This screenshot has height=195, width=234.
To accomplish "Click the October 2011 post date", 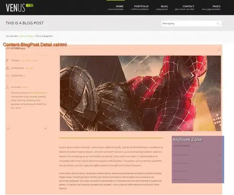I will [16, 48].
